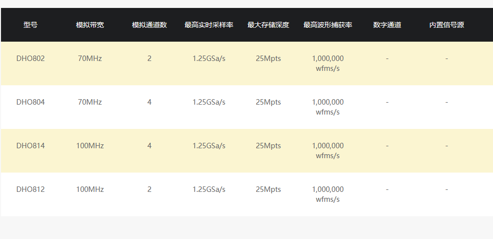
Task: Click the 最大存储深度 column header
Action: [268, 25]
